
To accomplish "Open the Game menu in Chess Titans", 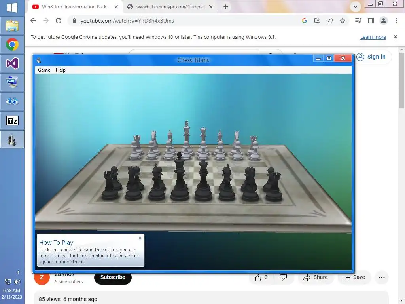I will pyautogui.click(x=44, y=70).
